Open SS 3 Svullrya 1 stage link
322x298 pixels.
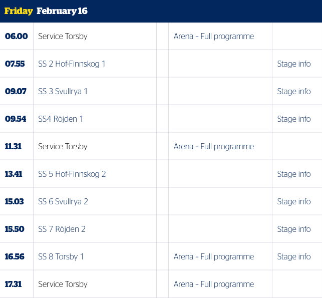[x=63, y=91]
